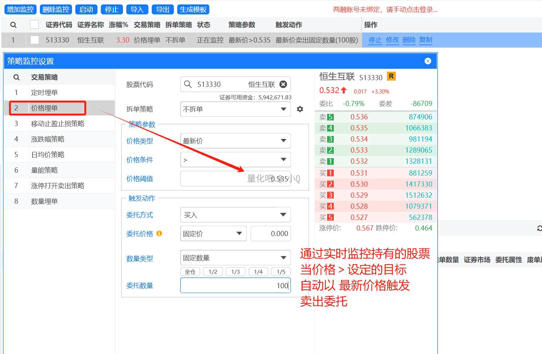Click the magnifier icon in 股票代码 field
This screenshot has height=354, width=542.
(x=188, y=84)
